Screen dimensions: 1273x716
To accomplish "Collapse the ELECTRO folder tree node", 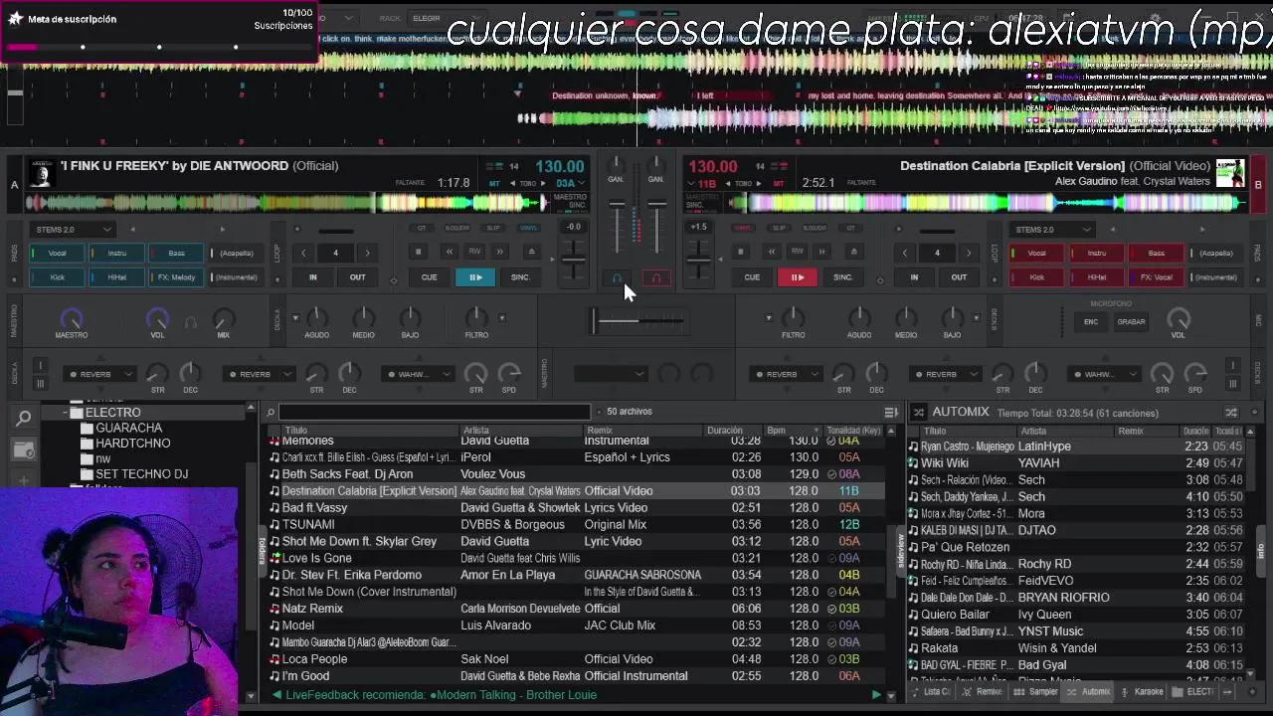I will coord(65,413).
